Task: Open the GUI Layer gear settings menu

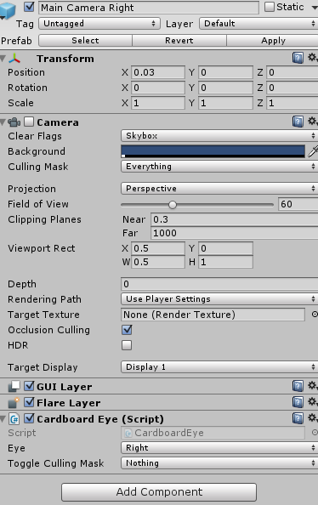Action: 312,385
